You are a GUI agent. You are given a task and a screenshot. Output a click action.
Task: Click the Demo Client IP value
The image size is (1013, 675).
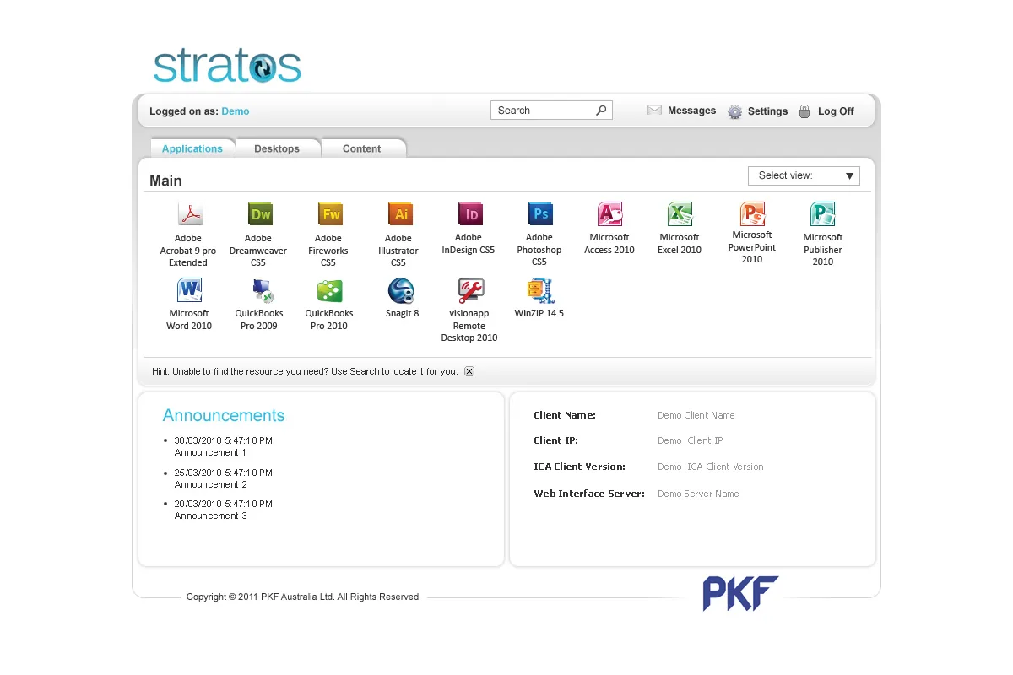pos(691,440)
